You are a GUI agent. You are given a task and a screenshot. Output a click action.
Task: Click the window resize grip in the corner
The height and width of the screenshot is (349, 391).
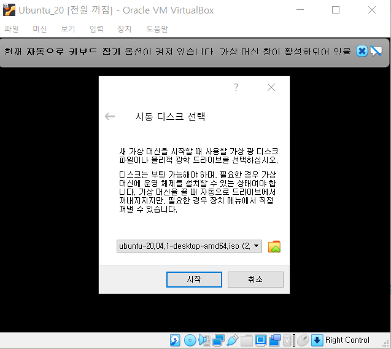385,343
